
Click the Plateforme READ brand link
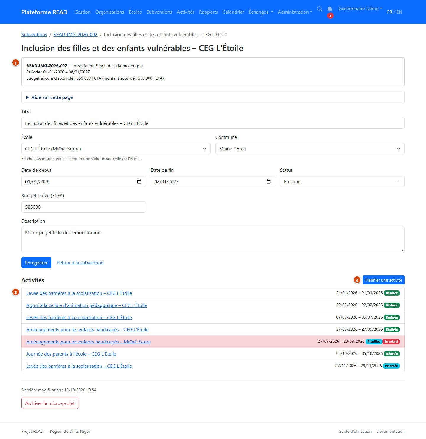click(44, 12)
